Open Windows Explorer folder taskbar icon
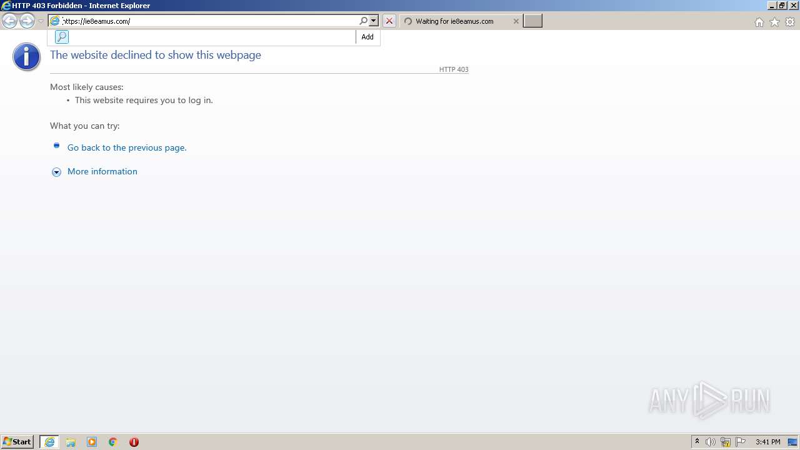Screen dimensions: 800x450 71,442
